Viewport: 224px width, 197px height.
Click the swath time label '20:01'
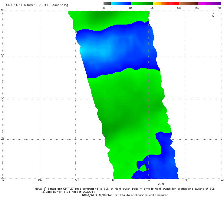click(162, 184)
